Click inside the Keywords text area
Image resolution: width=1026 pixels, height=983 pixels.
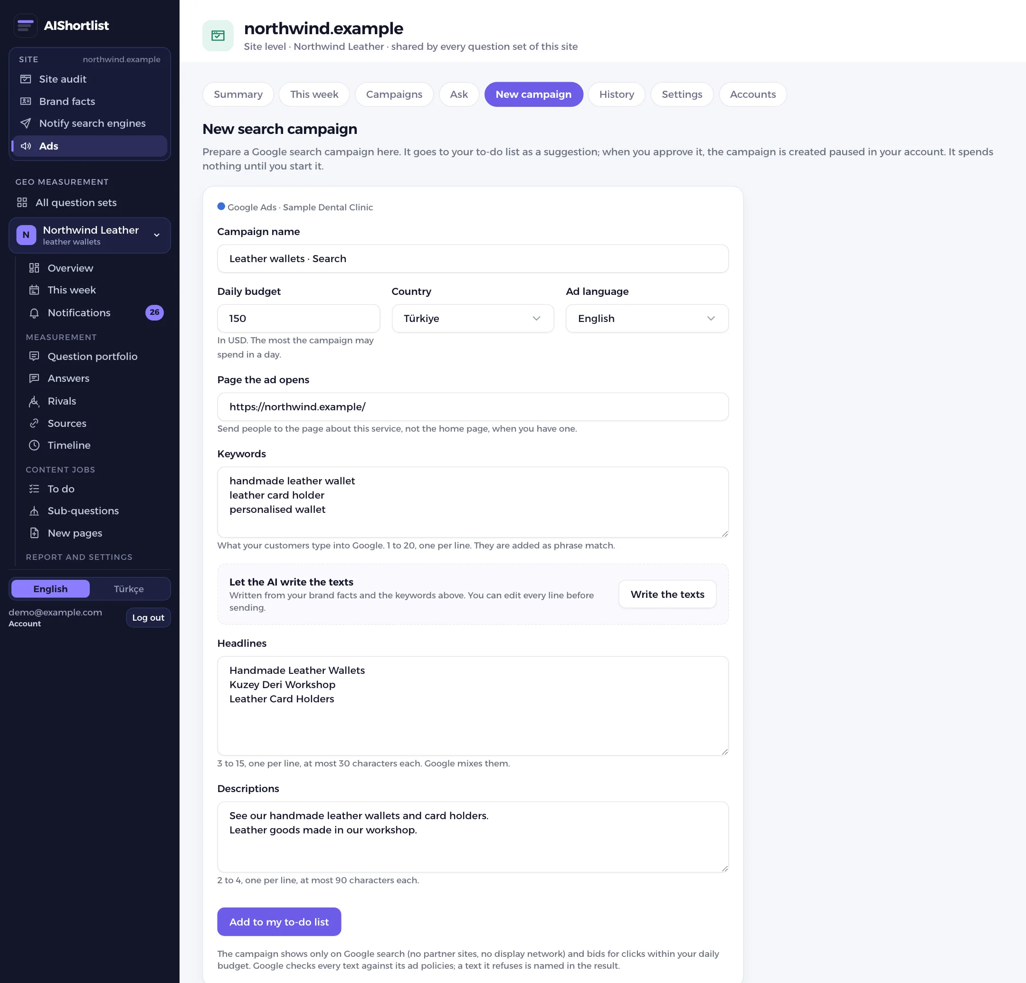(x=473, y=502)
